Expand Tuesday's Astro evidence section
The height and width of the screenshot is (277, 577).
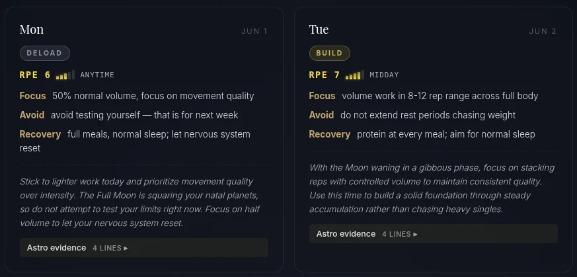[x=434, y=233]
